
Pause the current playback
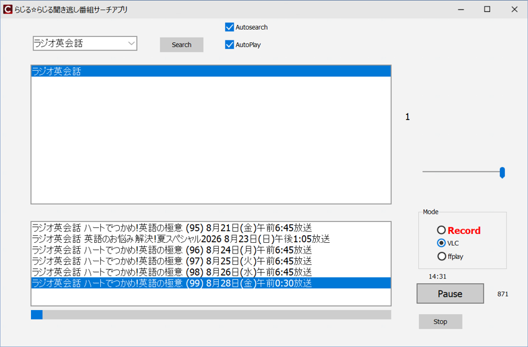click(x=450, y=293)
